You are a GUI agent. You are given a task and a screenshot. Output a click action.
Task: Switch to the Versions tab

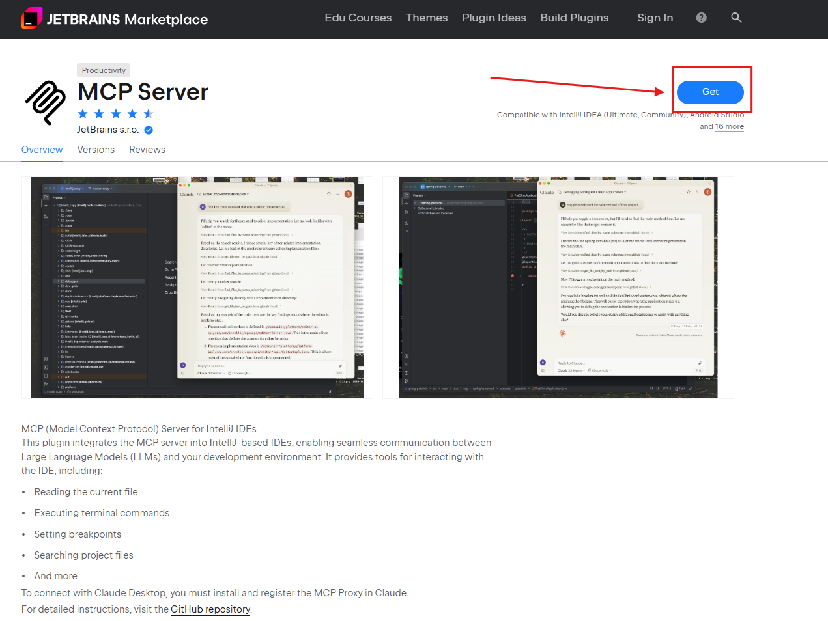pyautogui.click(x=96, y=150)
